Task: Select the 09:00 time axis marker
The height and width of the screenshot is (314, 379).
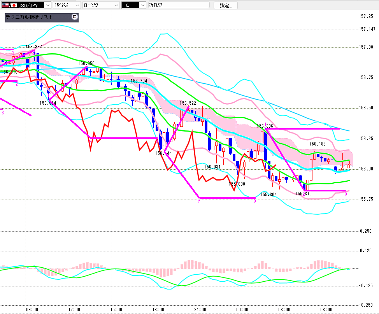Action: coord(32,309)
